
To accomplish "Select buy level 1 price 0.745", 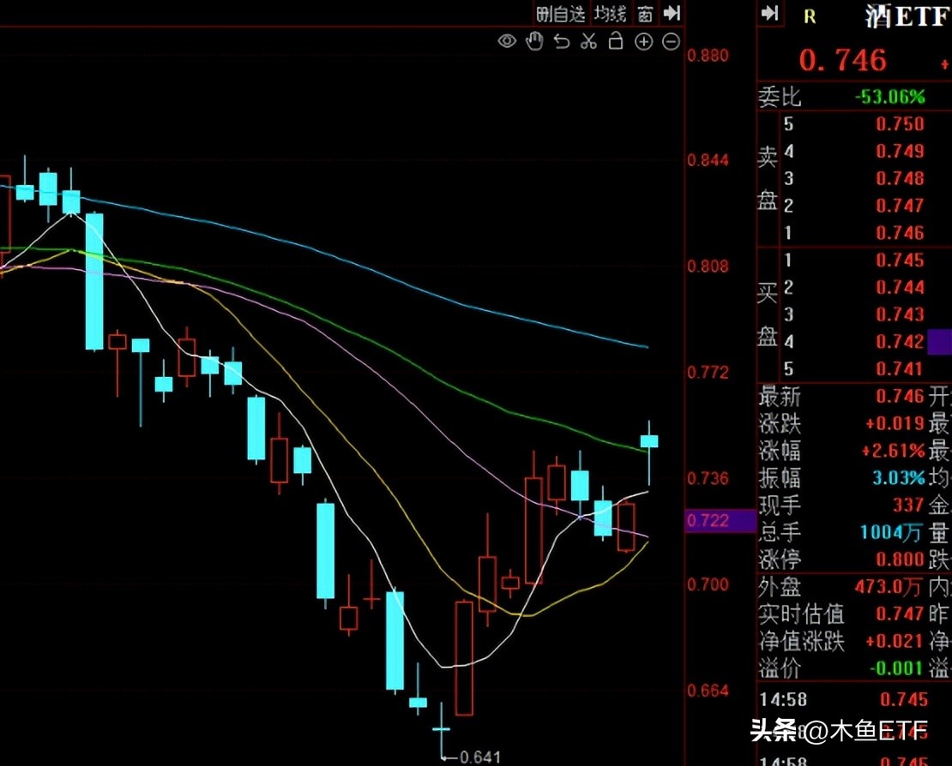I will point(900,260).
